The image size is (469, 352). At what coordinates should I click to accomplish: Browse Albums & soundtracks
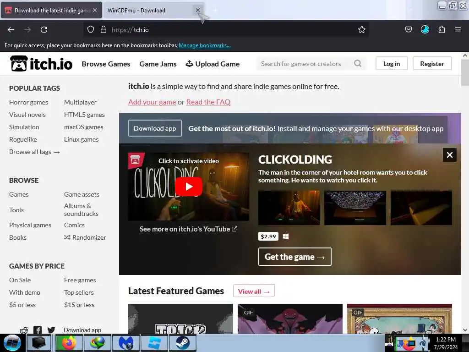[x=81, y=209]
